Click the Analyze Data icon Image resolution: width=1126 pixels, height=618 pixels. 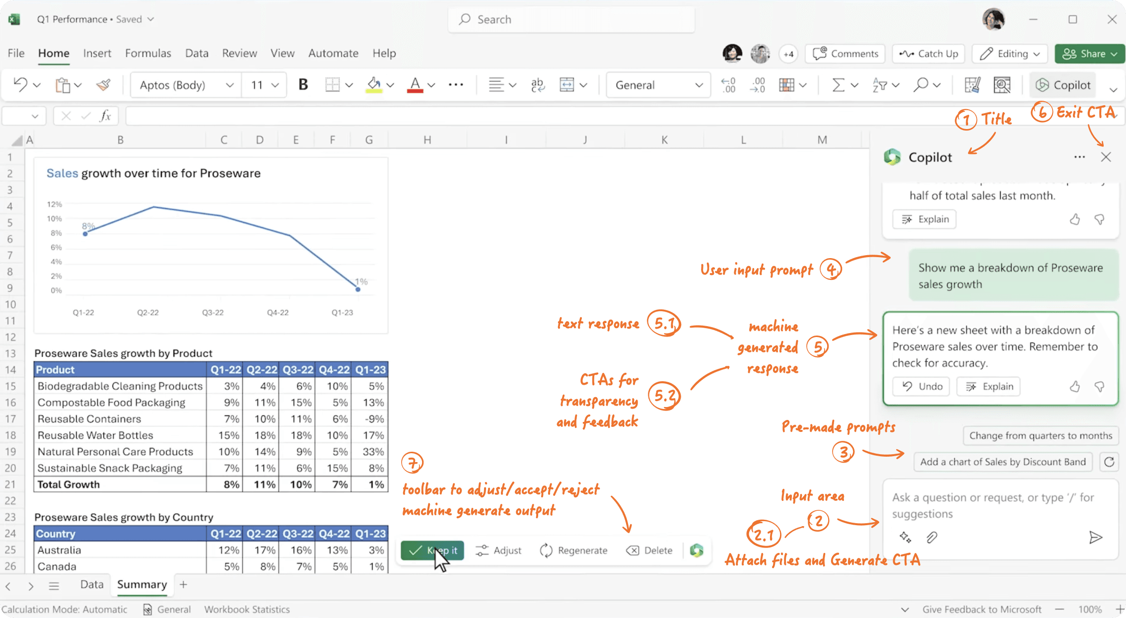pos(1002,85)
